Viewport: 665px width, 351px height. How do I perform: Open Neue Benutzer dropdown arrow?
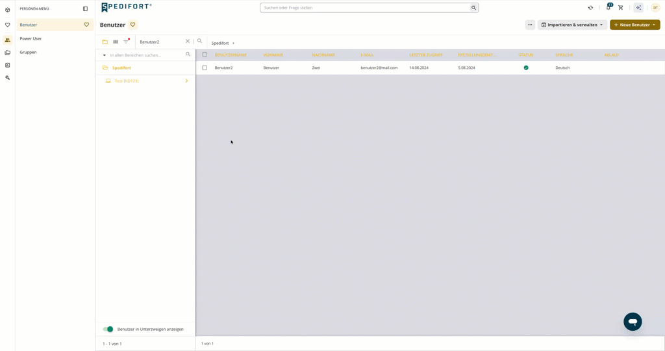[x=653, y=25]
